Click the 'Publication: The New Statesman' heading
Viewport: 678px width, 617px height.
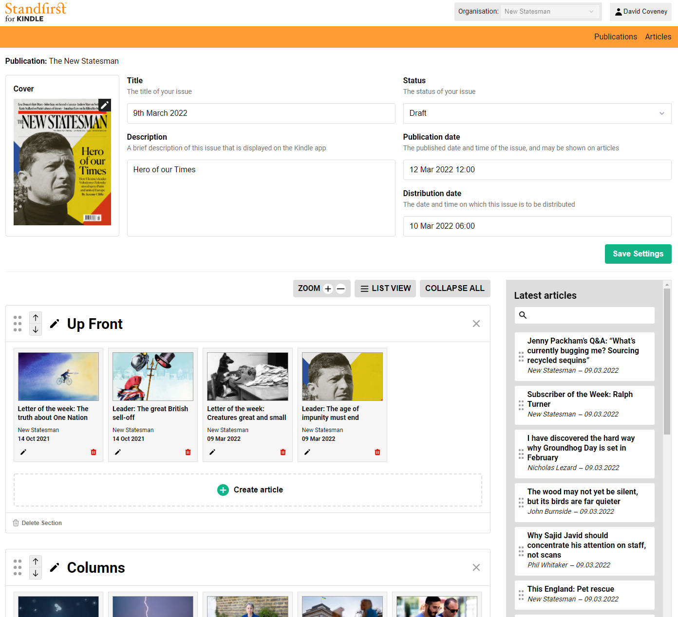pyautogui.click(x=62, y=61)
